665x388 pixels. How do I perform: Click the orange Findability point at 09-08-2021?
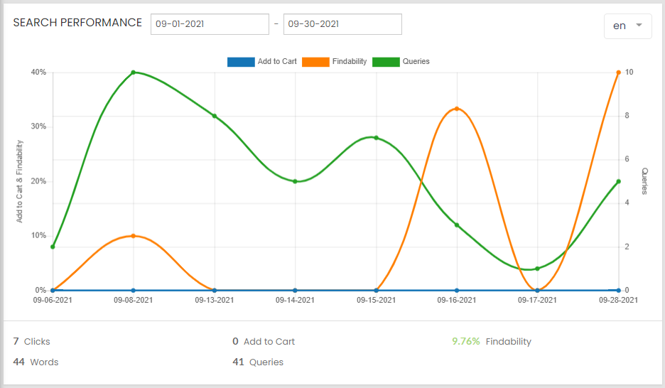tap(133, 236)
